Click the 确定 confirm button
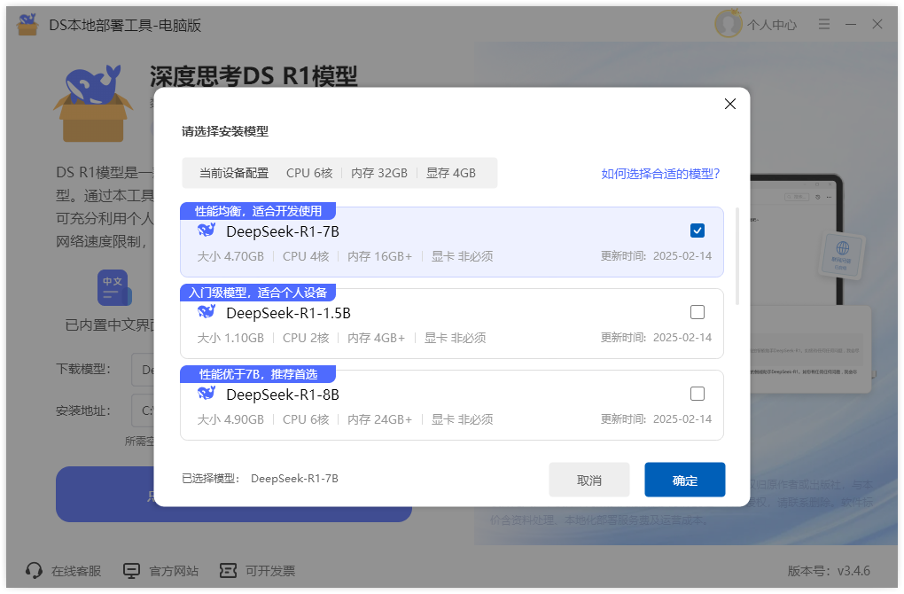 coord(684,480)
